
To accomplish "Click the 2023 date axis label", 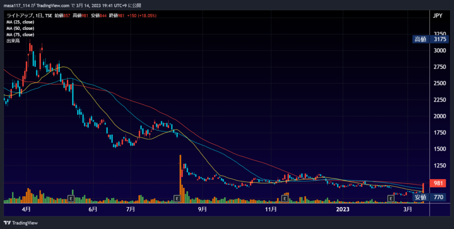I will [343, 209].
